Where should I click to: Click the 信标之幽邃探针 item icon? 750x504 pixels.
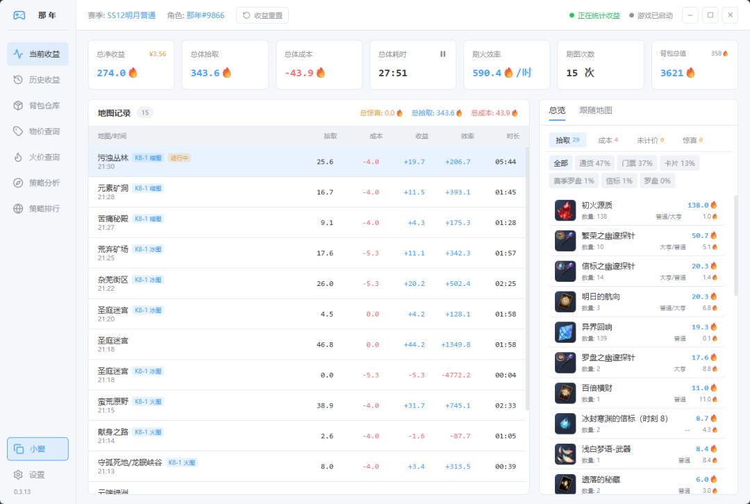pyautogui.click(x=565, y=271)
